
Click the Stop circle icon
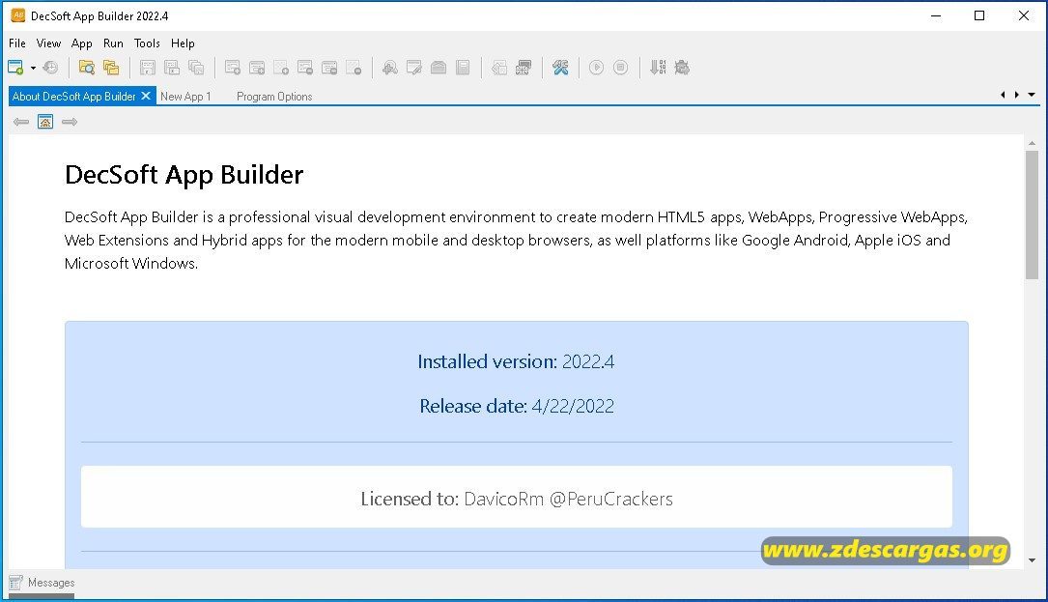[x=620, y=67]
